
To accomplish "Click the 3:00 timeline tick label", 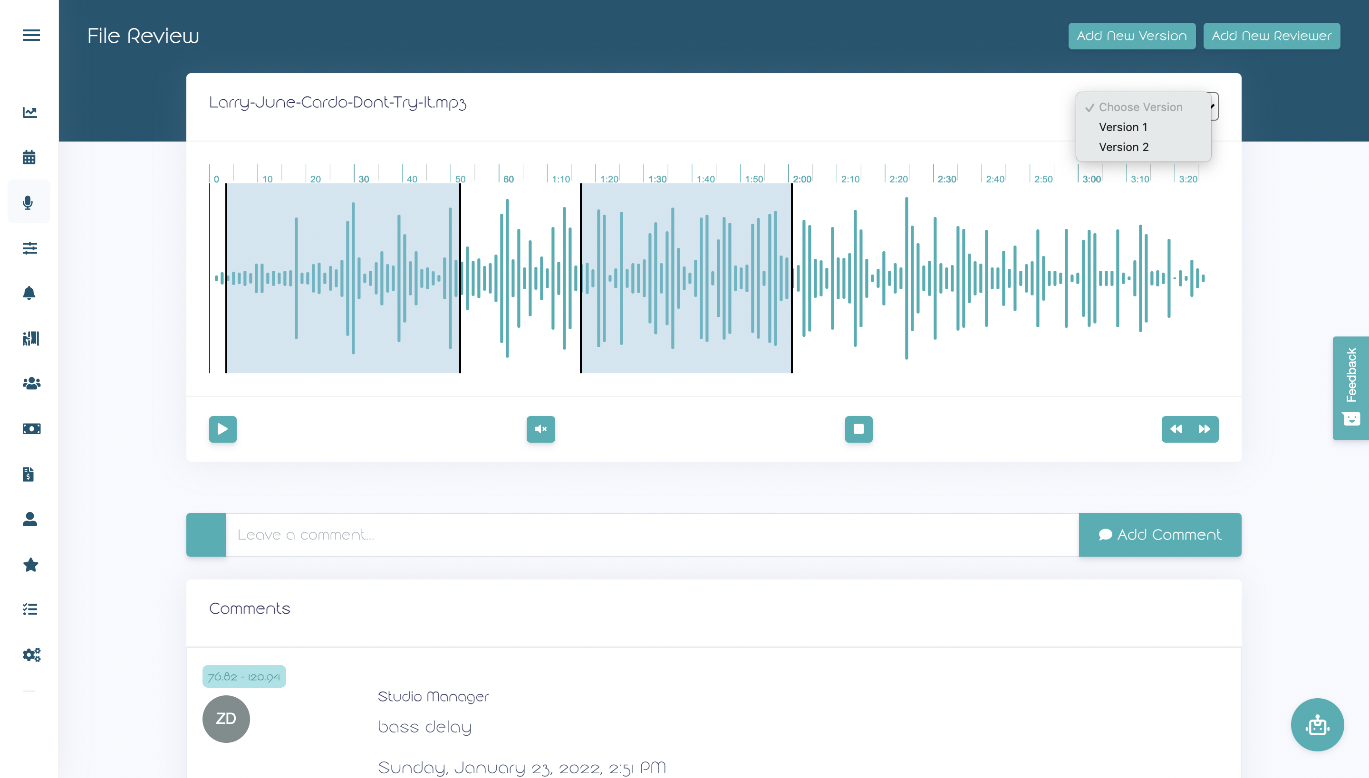I will click(1091, 179).
